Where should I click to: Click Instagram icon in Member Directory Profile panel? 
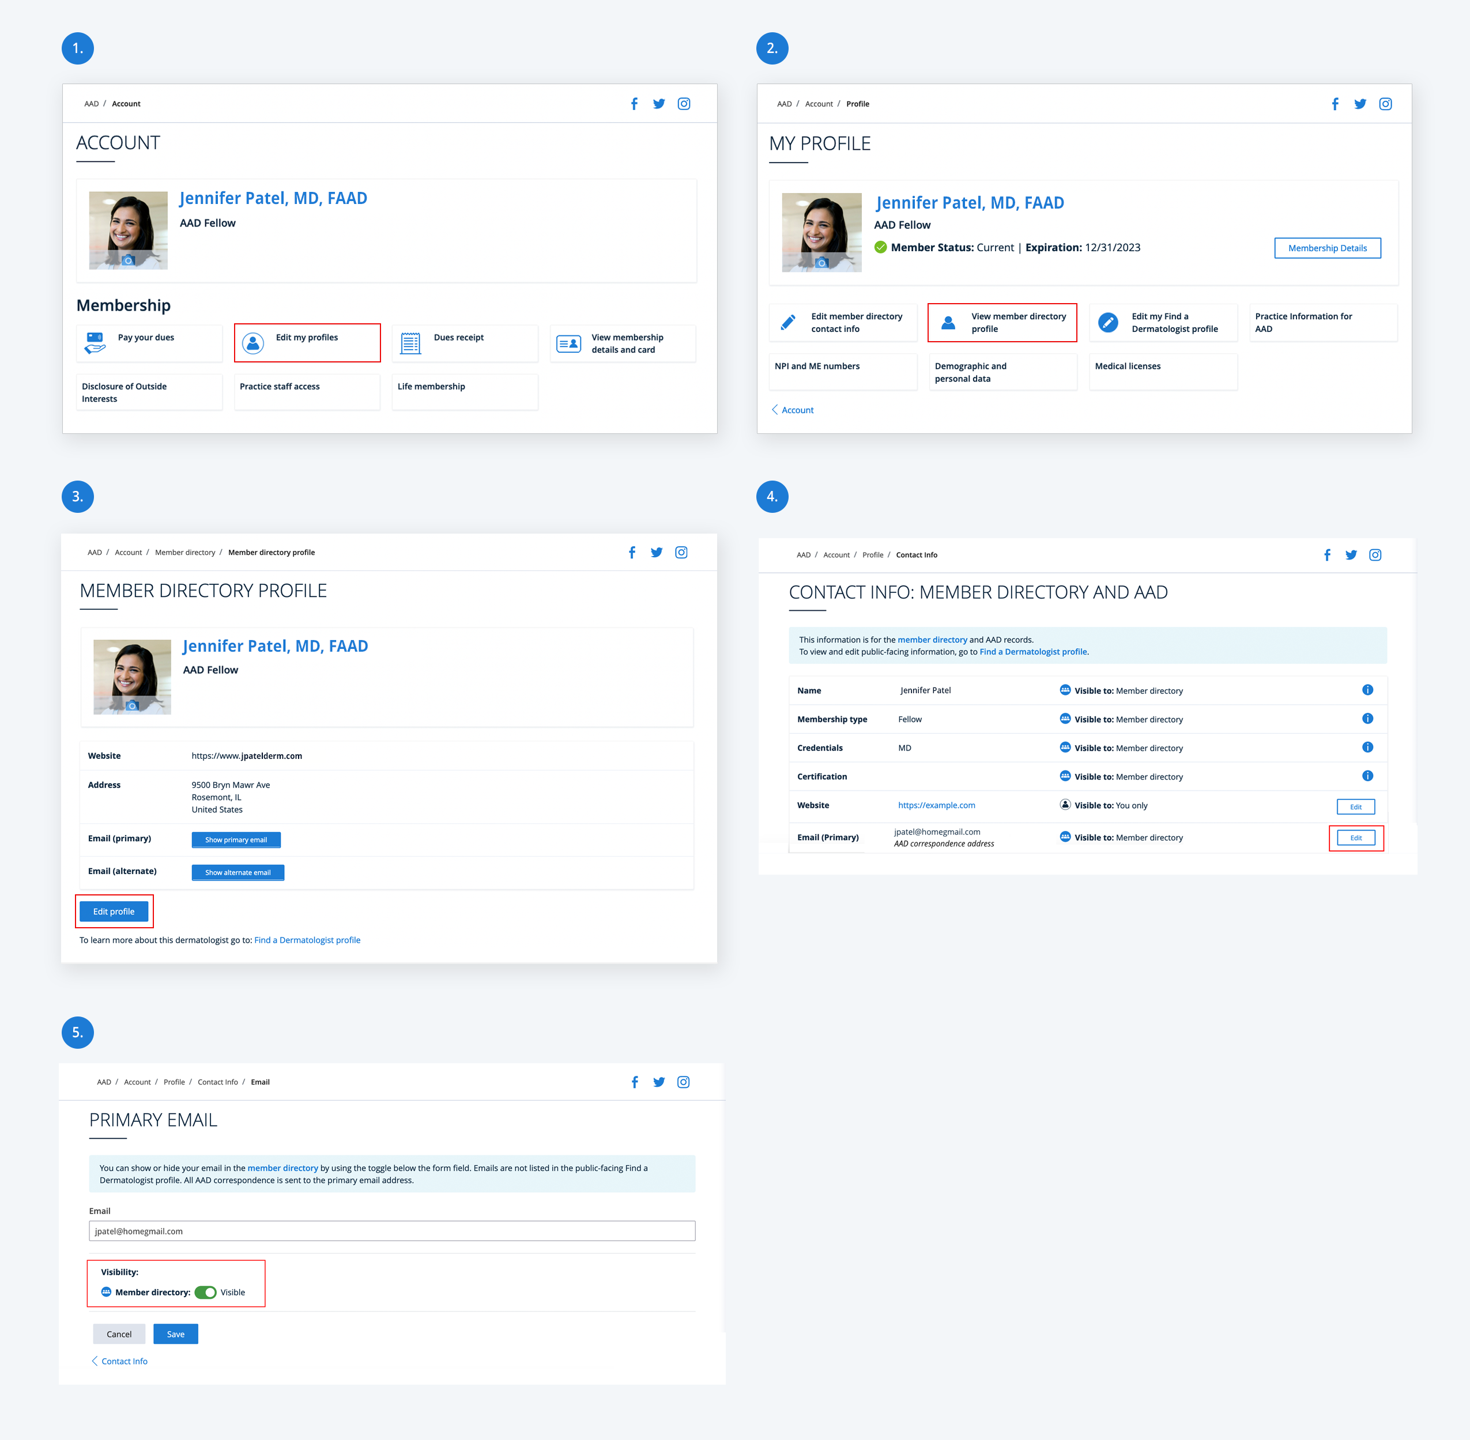click(x=681, y=552)
